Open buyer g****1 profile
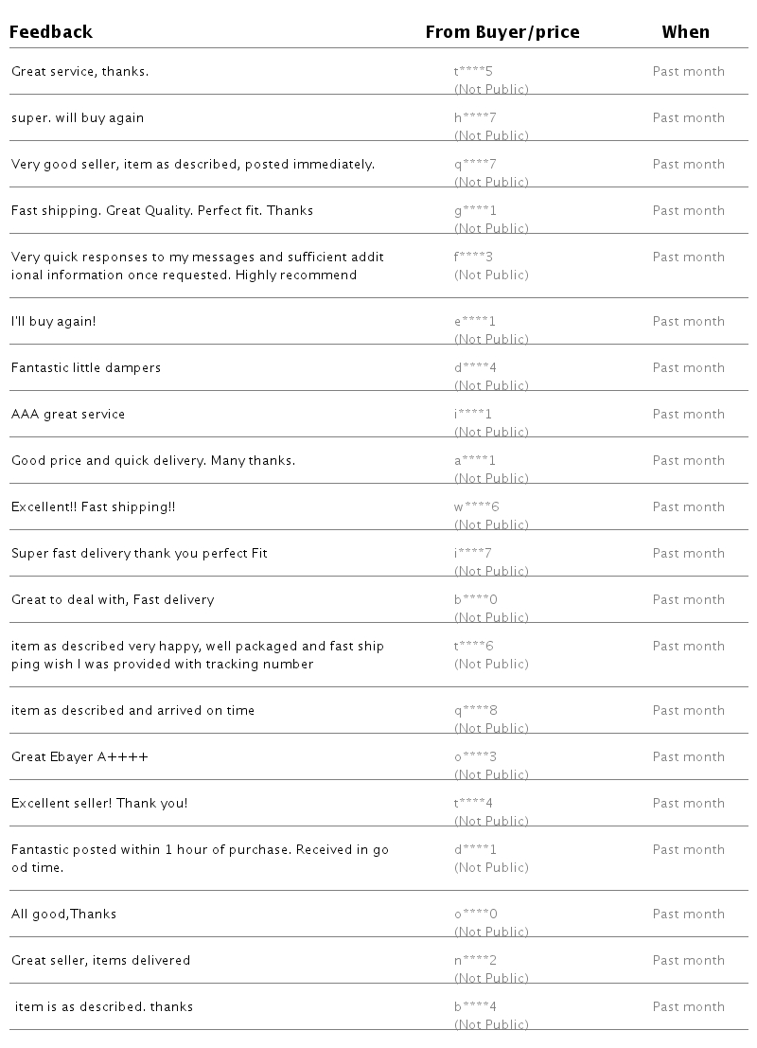 (x=475, y=211)
